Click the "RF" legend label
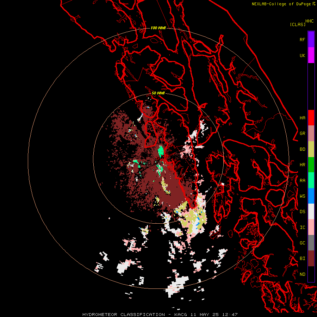 (x=303, y=39)
